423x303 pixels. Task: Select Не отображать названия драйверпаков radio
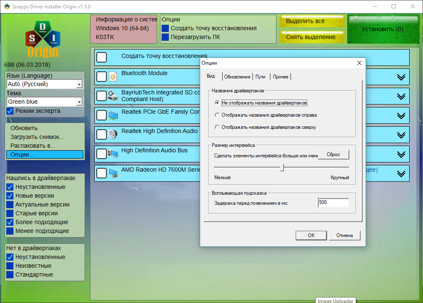pos(217,103)
